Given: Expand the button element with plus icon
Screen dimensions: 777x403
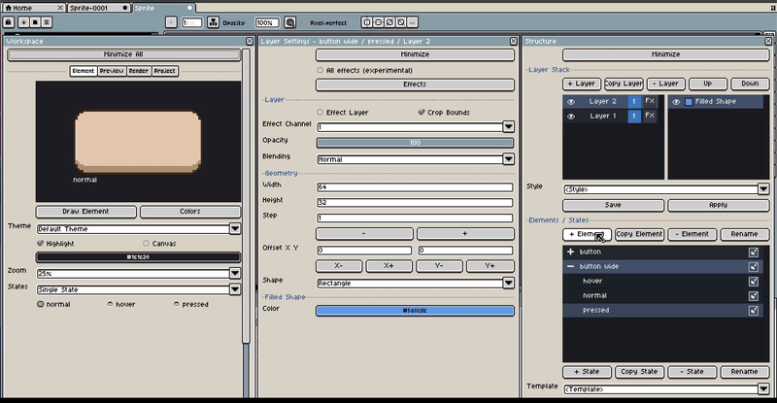Looking at the screenshot, I should point(570,252).
